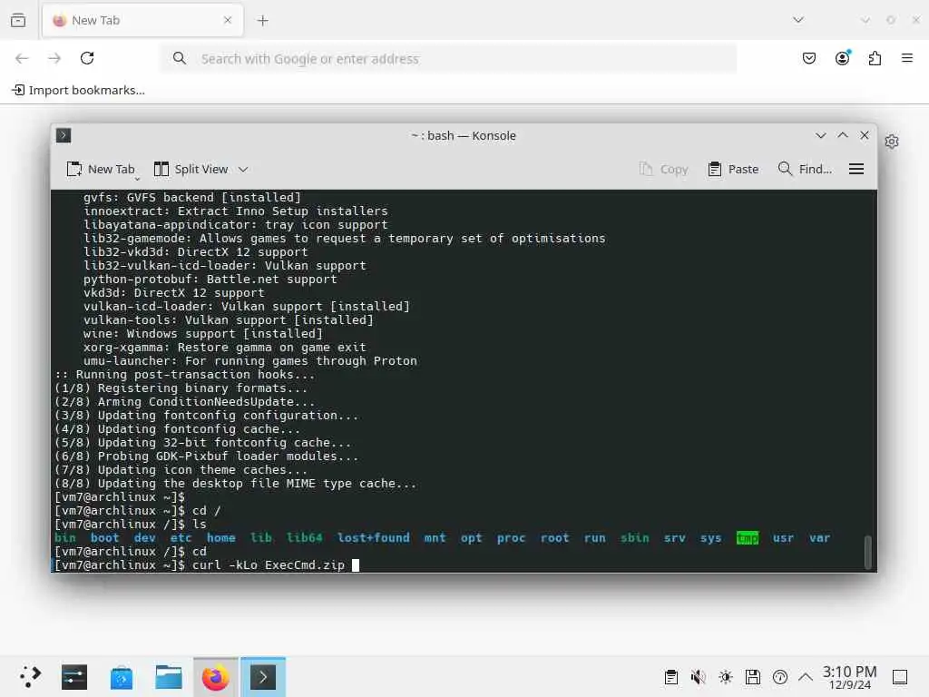Open the Firefox application hamburger menu

click(907, 58)
